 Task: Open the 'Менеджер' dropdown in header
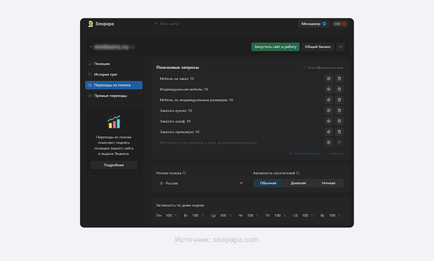point(314,24)
